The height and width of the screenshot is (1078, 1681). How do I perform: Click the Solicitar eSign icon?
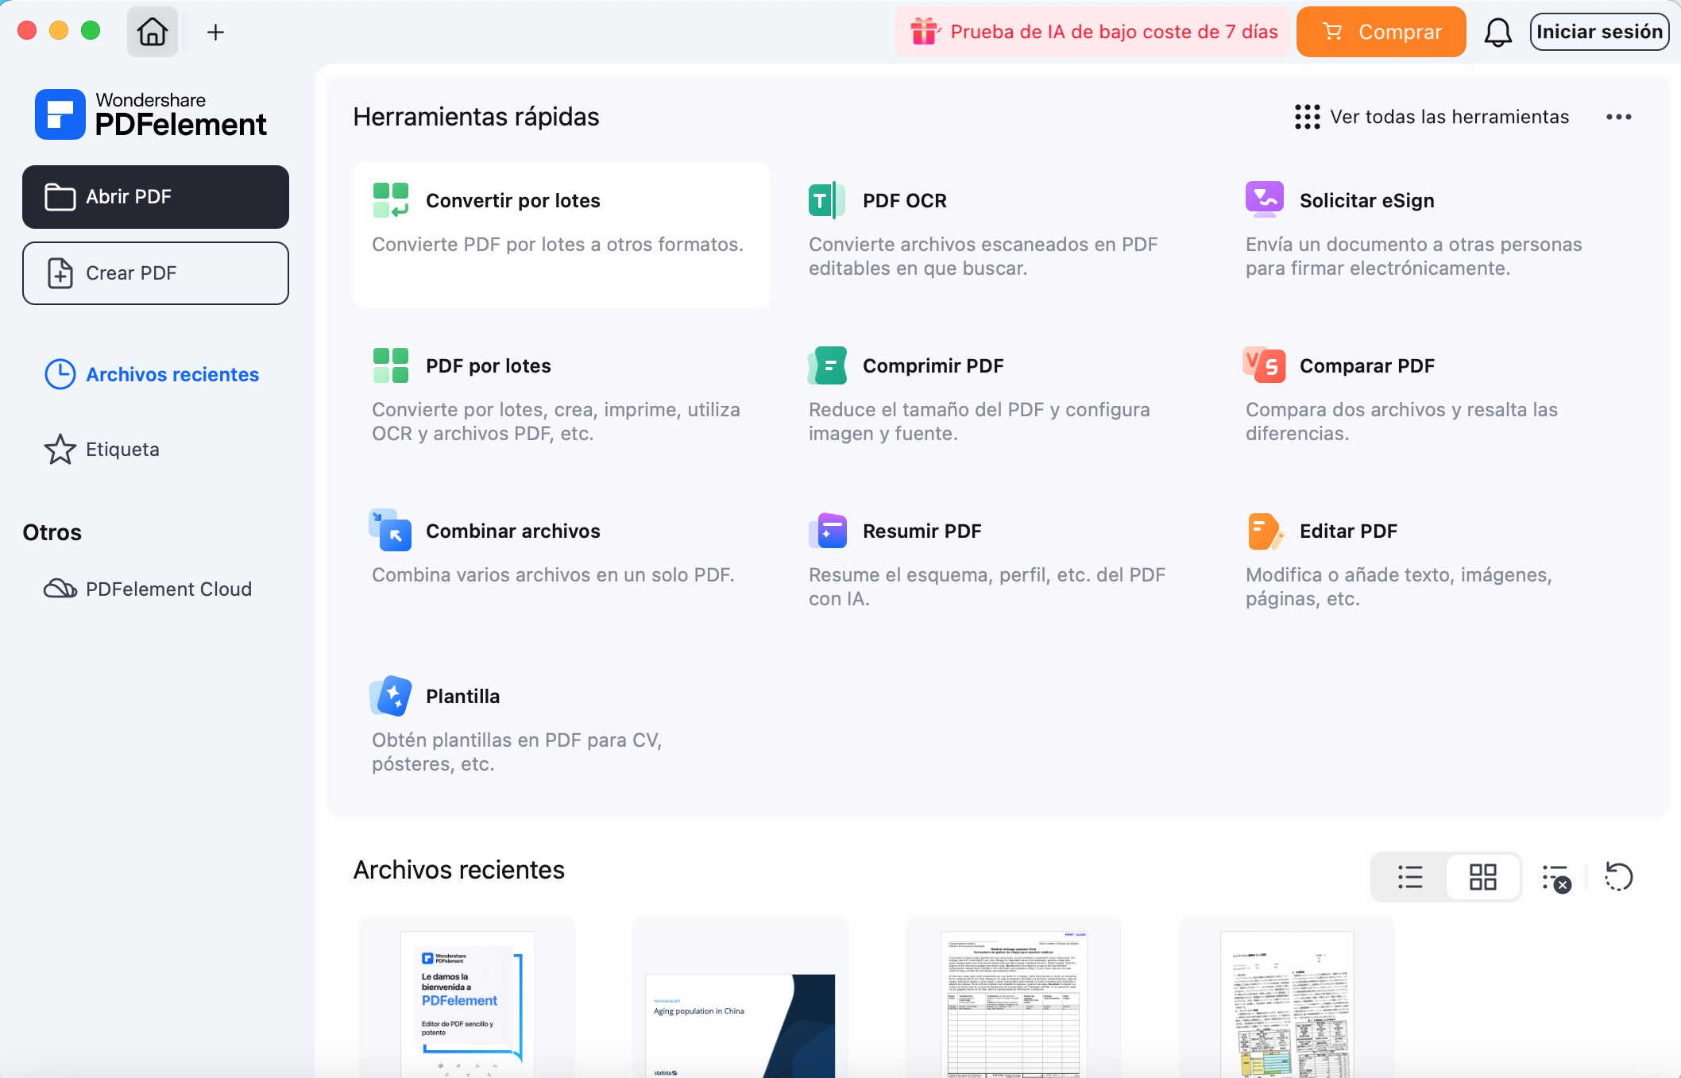click(x=1265, y=200)
